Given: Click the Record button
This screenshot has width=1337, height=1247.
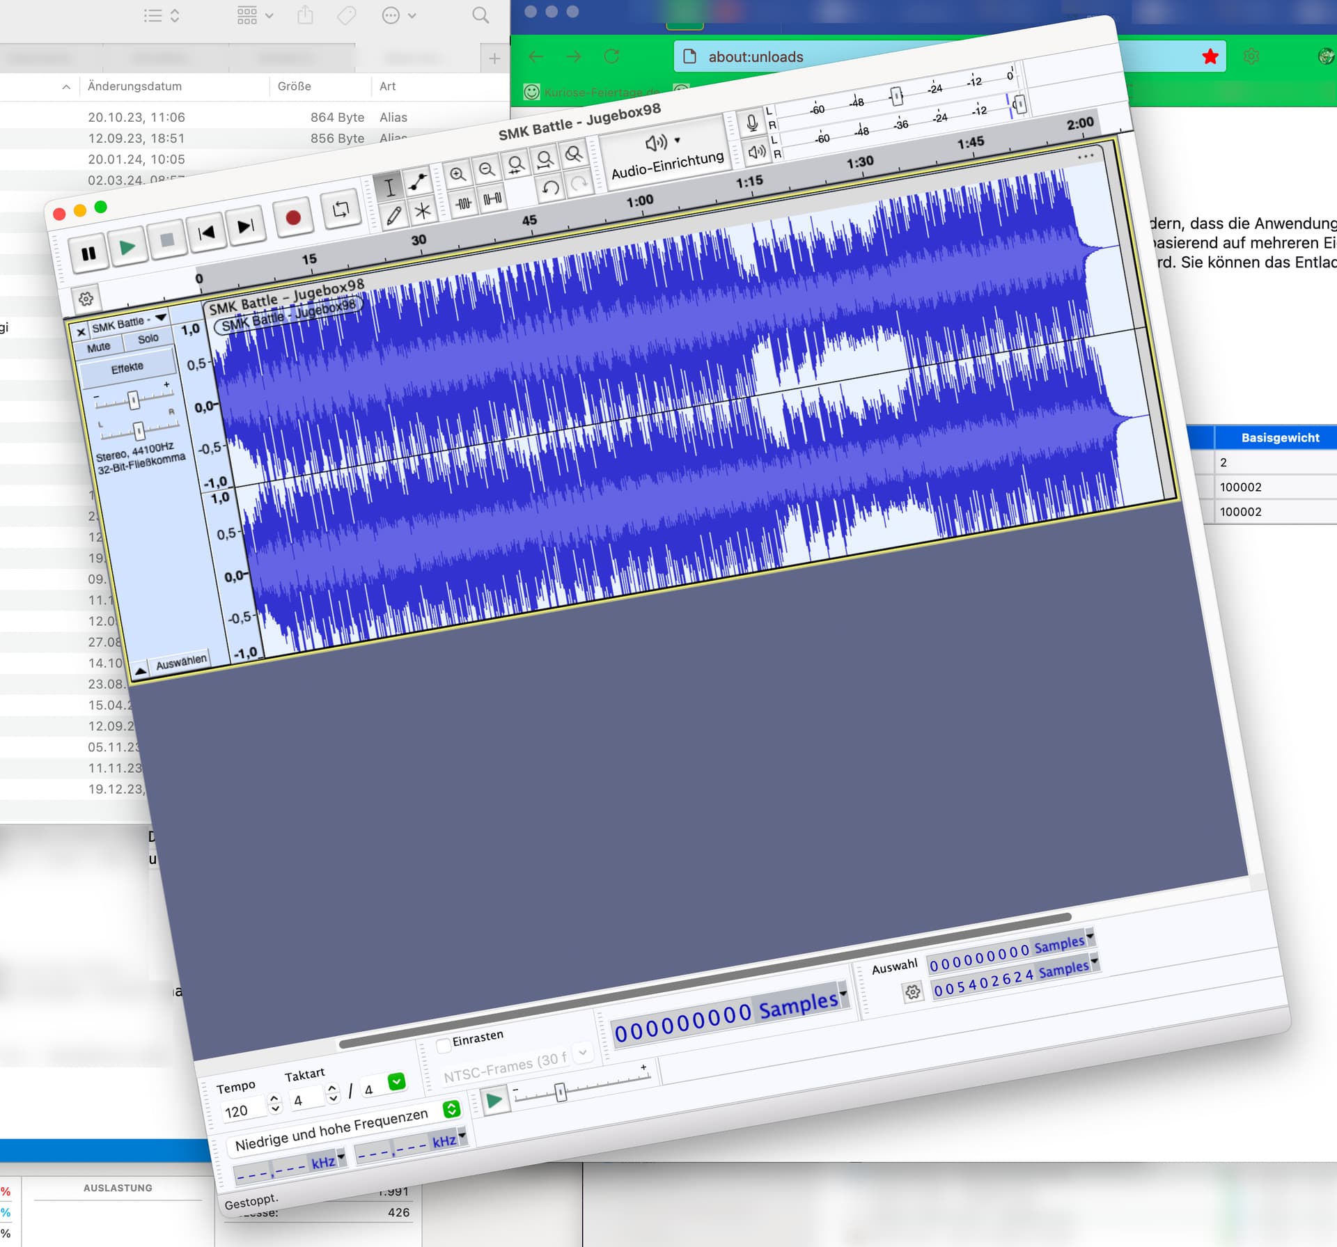Looking at the screenshot, I should click(293, 218).
